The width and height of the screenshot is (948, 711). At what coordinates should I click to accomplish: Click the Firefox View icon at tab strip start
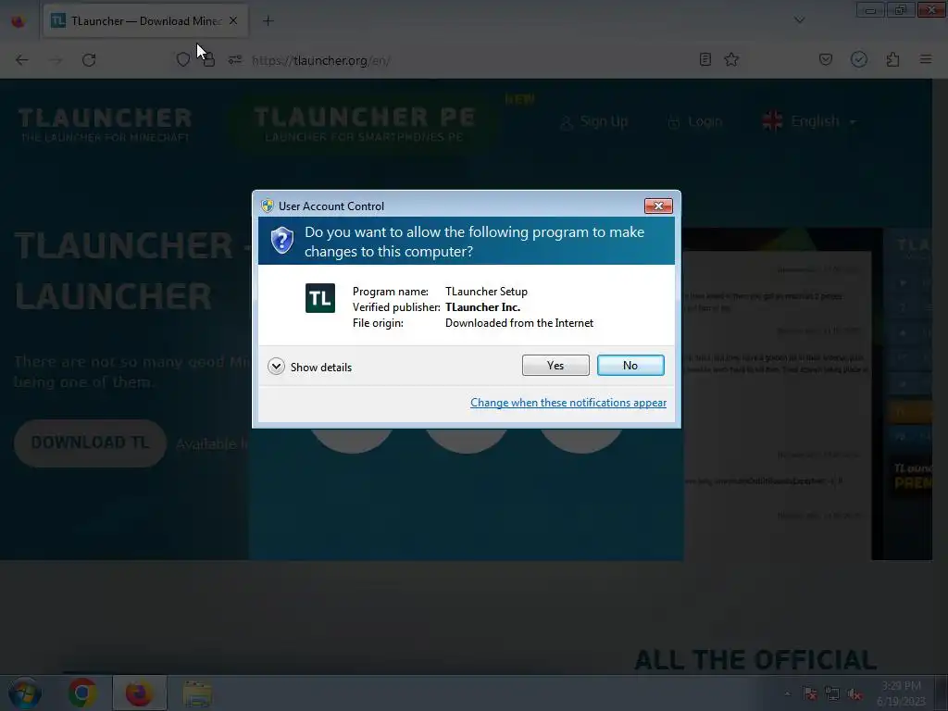(x=19, y=21)
